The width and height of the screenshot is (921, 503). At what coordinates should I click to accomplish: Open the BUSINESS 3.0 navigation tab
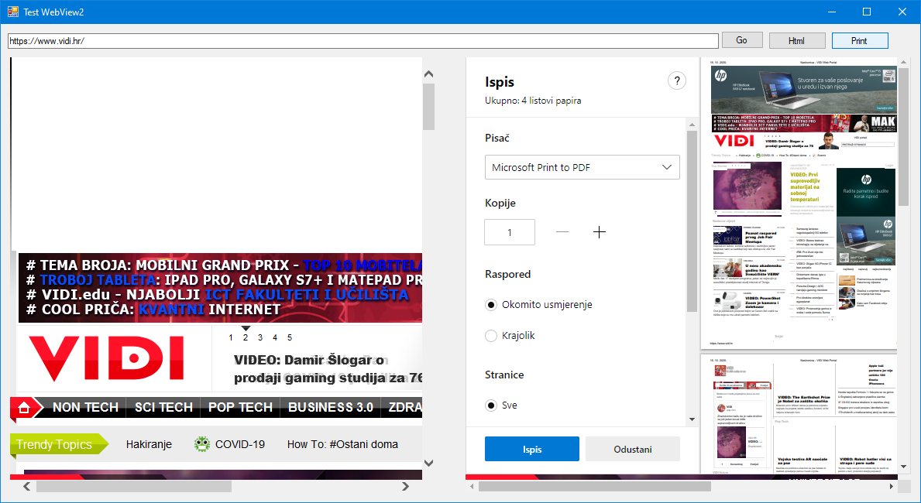coord(330,407)
